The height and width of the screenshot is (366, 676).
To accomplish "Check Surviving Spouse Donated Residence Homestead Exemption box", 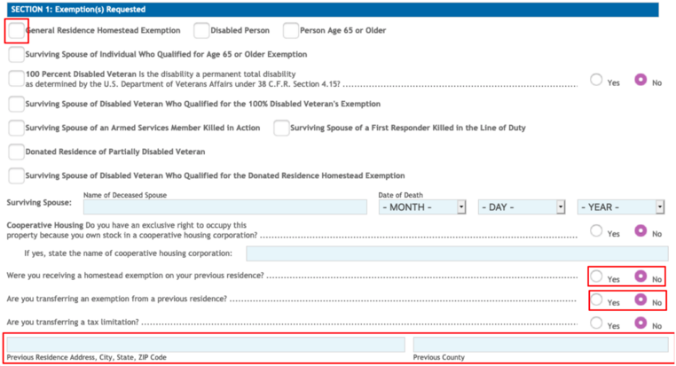I will pos(16,175).
